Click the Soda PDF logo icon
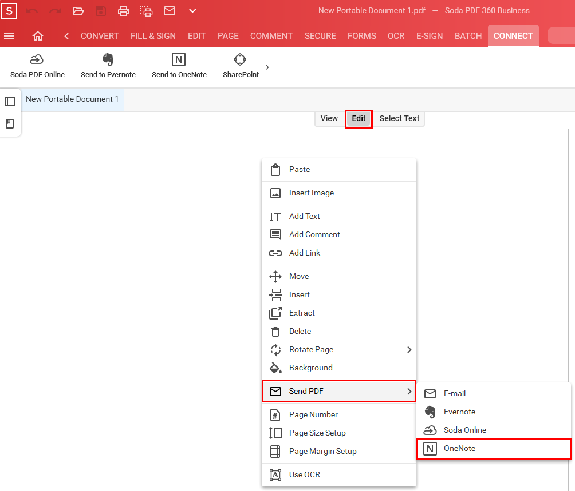Viewport: 575px width, 491px height. click(x=9, y=11)
